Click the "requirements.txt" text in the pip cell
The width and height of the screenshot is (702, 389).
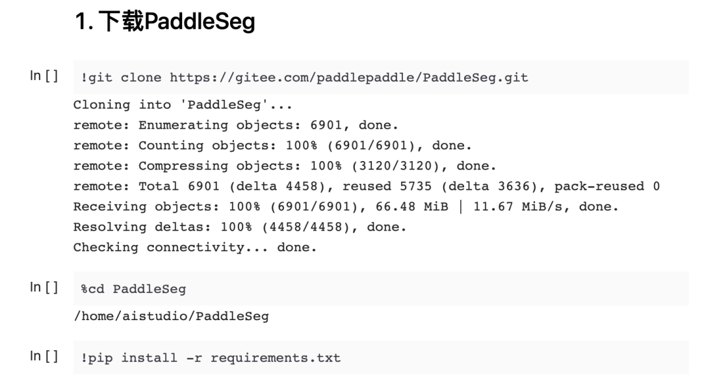275,358
